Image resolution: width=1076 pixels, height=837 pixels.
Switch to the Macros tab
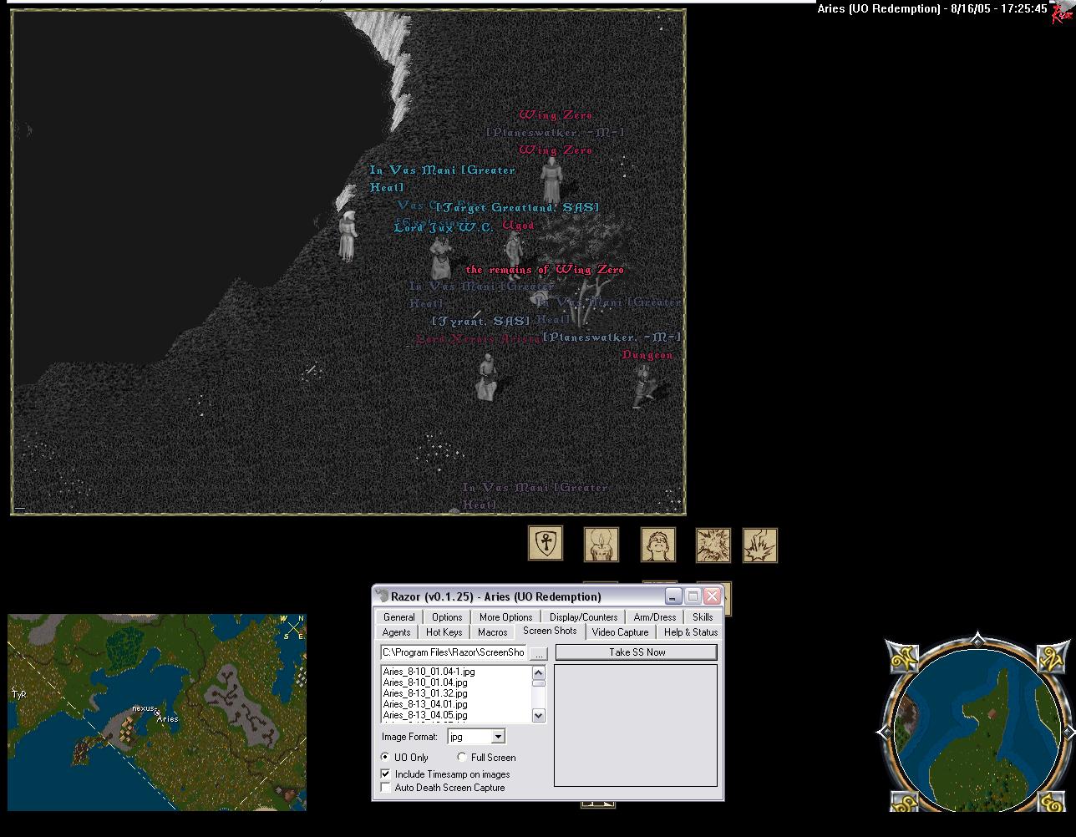point(493,632)
